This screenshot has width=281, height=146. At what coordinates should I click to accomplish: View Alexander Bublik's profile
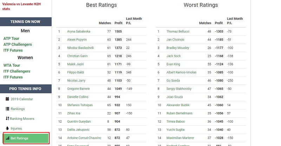178,105
